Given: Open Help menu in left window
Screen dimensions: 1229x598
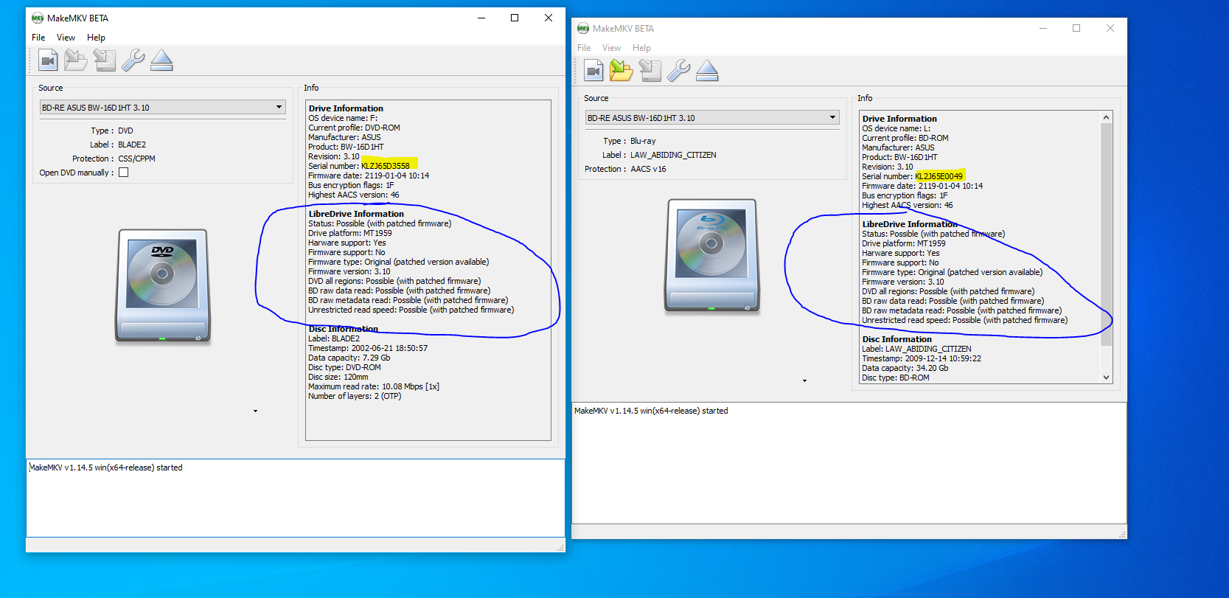Looking at the screenshot, I should [x=96, y=38].
